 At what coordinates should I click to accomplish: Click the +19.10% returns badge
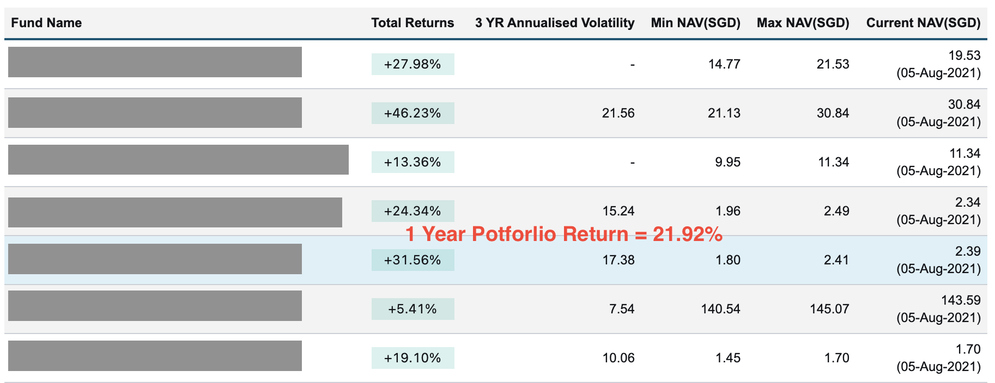tap(412, 358)
